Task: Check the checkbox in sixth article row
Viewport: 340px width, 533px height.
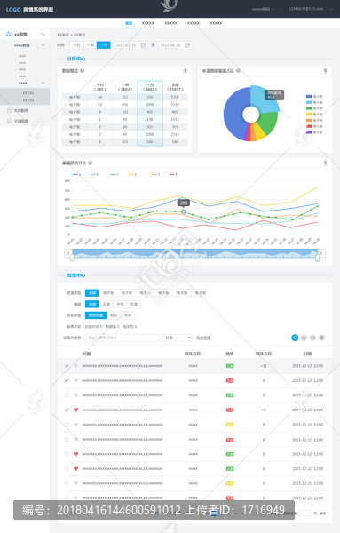Action: click(x=67, y=439)
